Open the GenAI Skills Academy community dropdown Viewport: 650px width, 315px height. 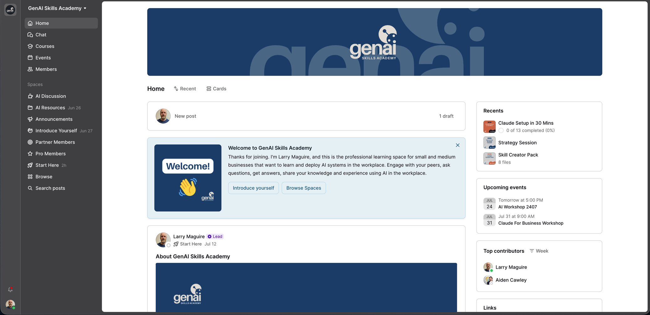(x=57, y=8)
